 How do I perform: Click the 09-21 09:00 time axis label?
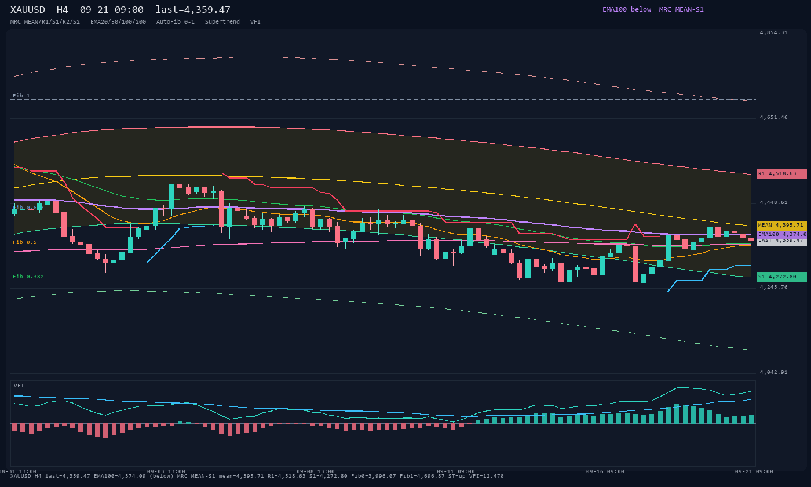click(x=754, y=472)
